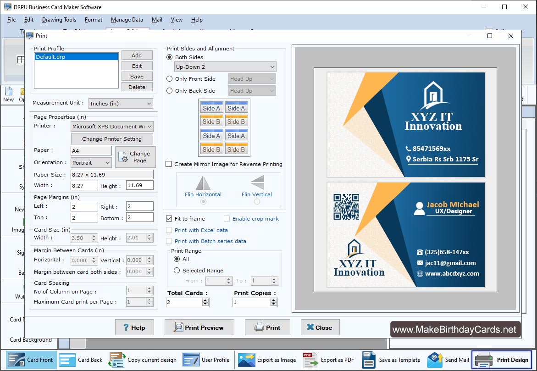This screenshot has width=537, height=371.
Task: Adjust Card Size Width spinner
Action: click(94, 238)
